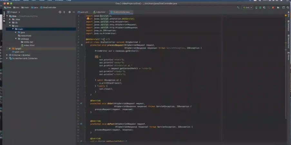Collapse the webapp folder
Viewport: 291px width, 145px height.
[16, 39]
